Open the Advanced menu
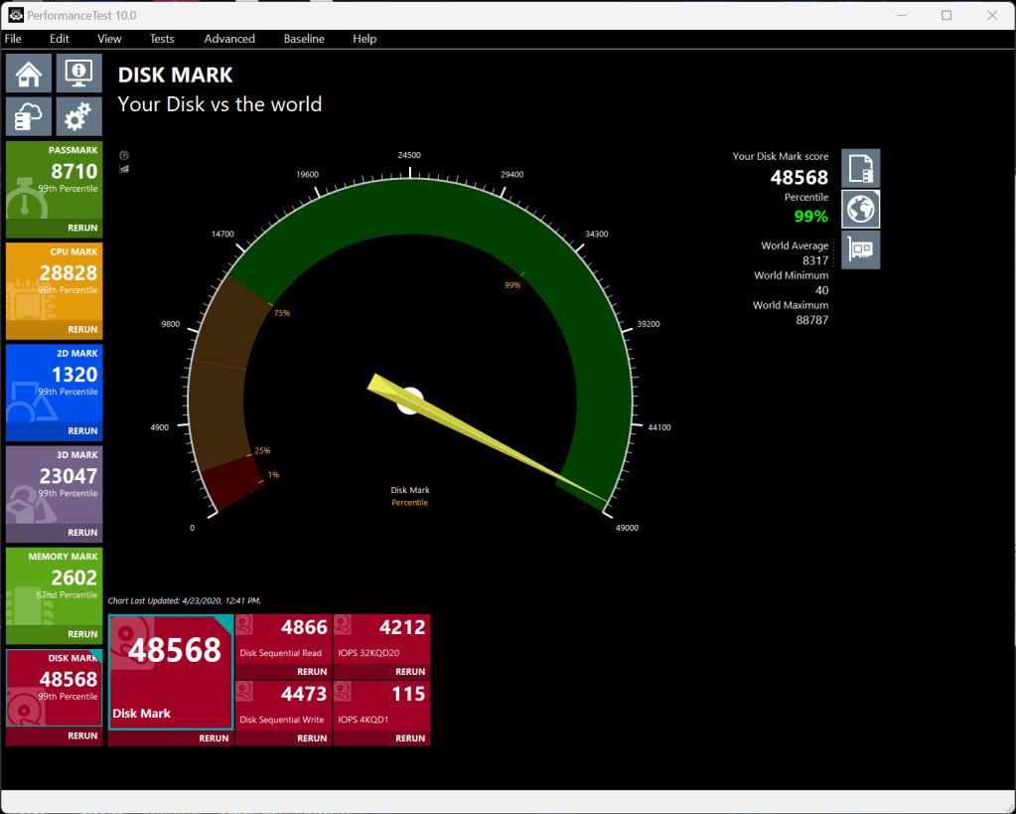The height and width of the screenshot is (814, 1016). [x=229, y=39]
